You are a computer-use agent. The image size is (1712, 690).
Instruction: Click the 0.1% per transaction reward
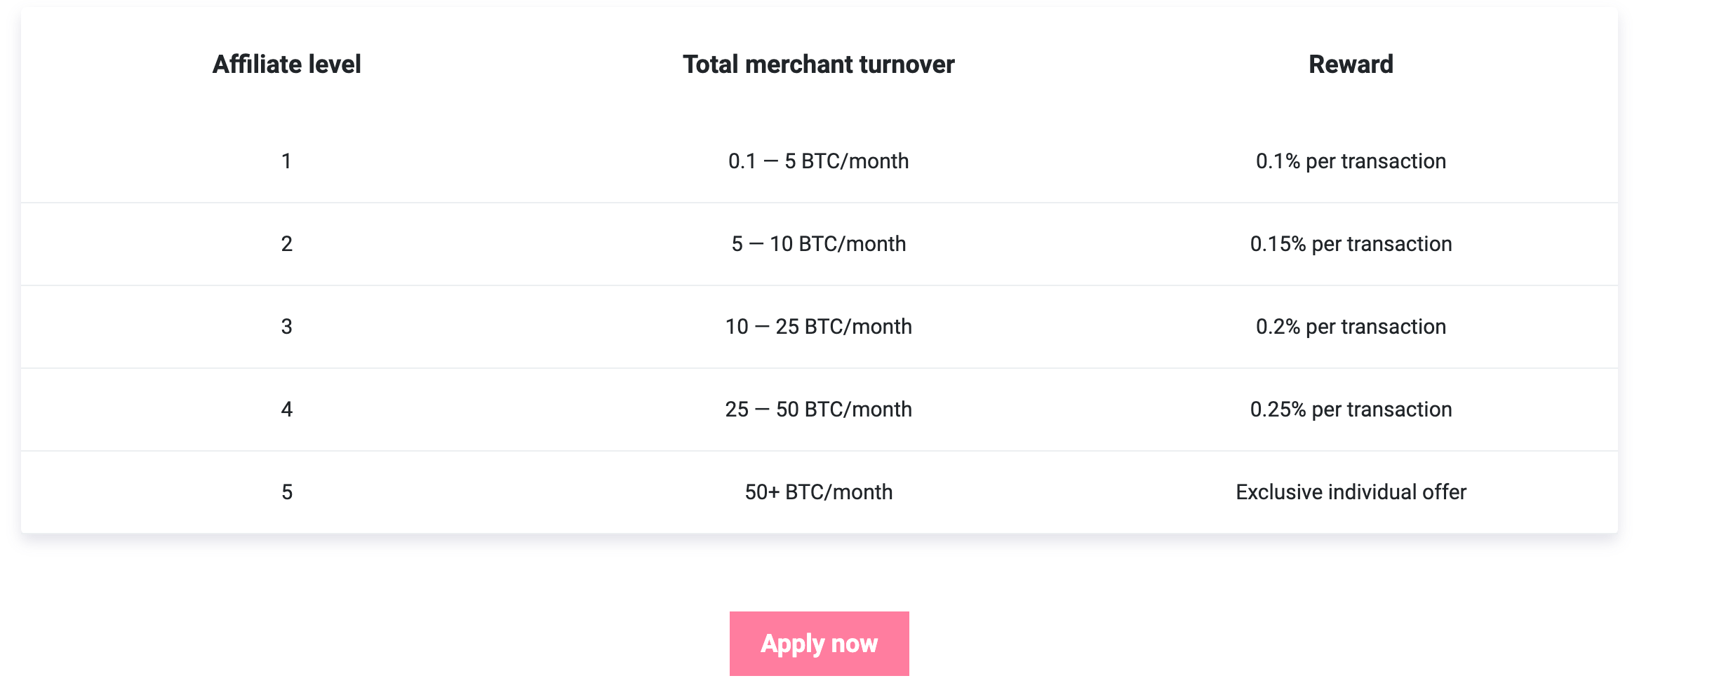1351,161
